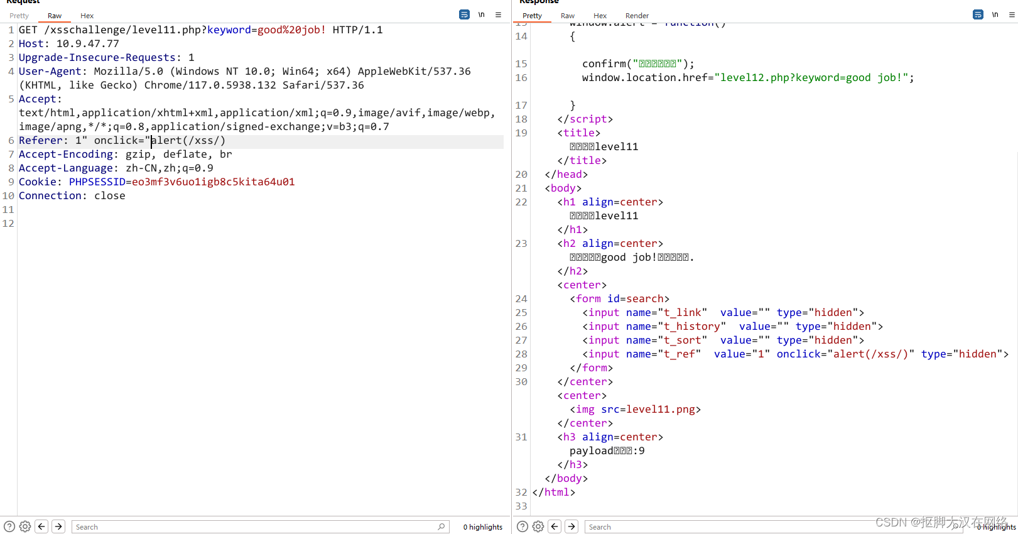Click Accept-Language: zh-CN header line
Screen dimensions: 1018x534
116,168
